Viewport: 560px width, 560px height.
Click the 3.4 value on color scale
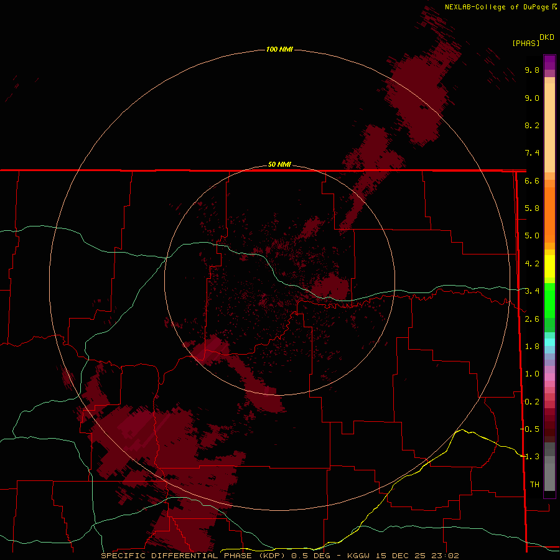[532, 291]
